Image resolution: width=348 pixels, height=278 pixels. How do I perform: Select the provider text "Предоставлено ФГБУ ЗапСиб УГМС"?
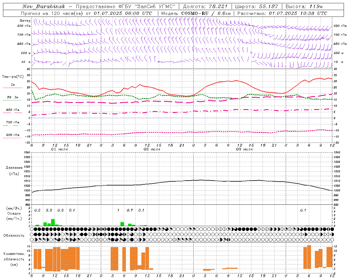[126, 7]
